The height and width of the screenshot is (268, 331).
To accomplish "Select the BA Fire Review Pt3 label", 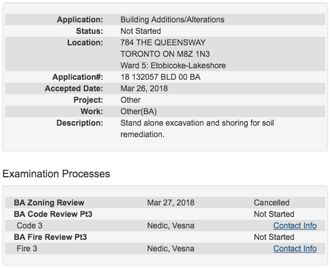I will (x=50, y=237).
